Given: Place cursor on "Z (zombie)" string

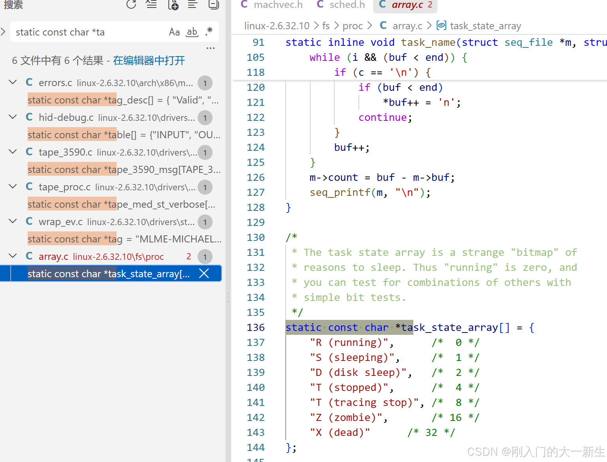Looking at the screenshot, I should click(x=346, y=417).
